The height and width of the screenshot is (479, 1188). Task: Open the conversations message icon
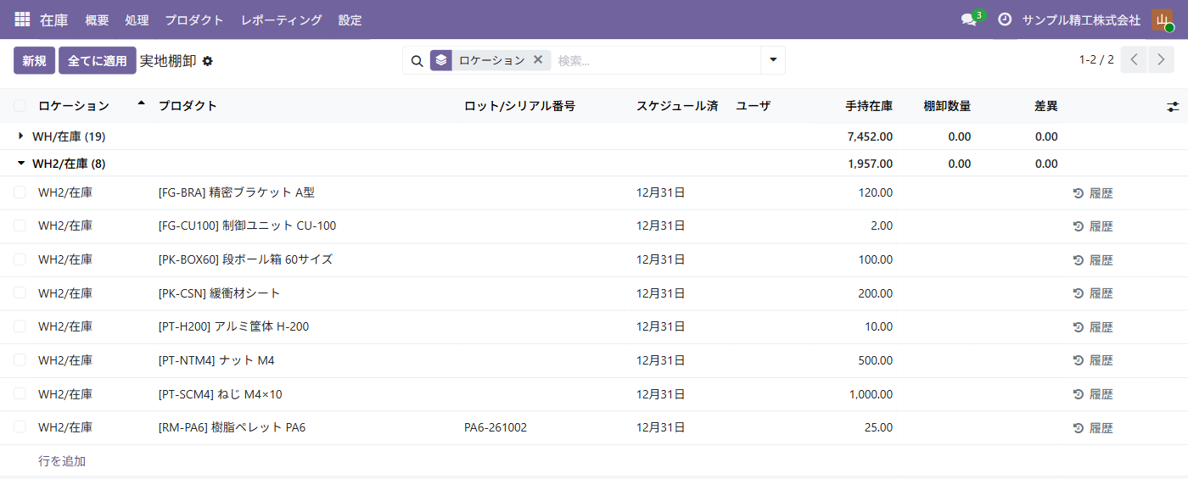(969, 19)
